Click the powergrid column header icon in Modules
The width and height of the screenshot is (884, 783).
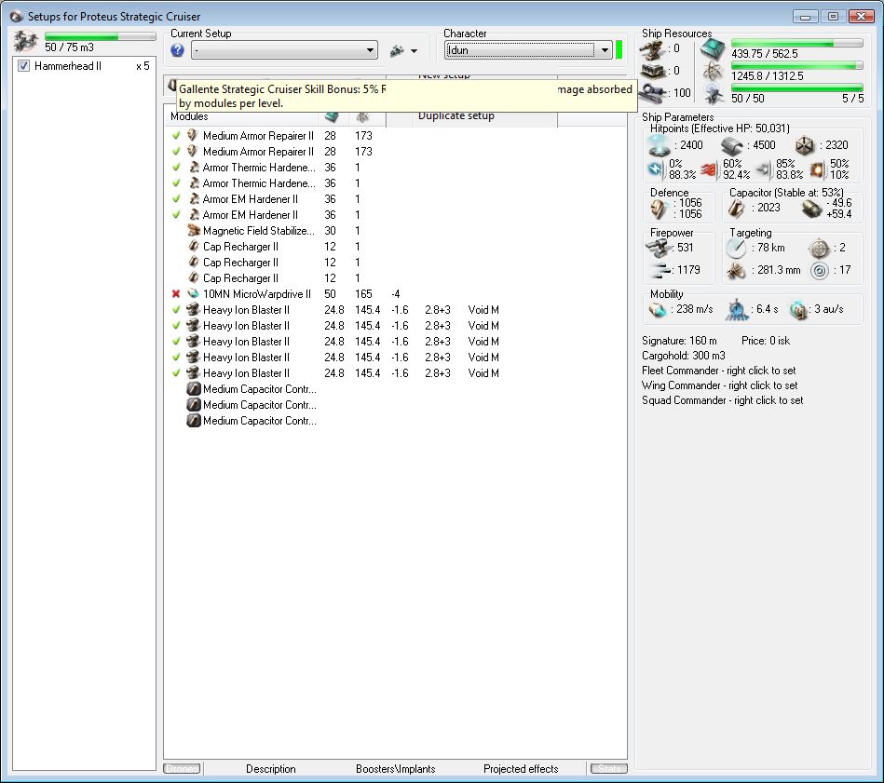[362, 116]
